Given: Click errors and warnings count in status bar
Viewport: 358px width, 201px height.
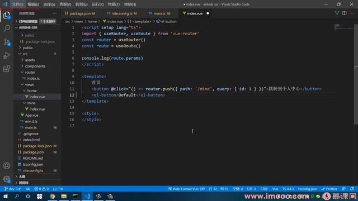Looking at the screenshot, I should (x=41, y=189).
